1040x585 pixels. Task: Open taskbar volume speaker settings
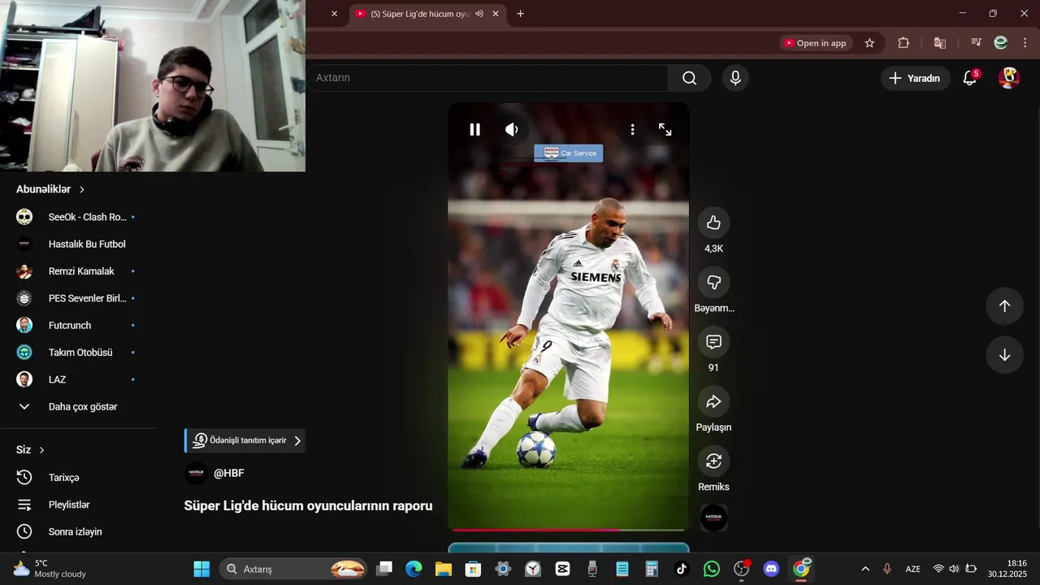pyautogui.click(x=954, y=569)
